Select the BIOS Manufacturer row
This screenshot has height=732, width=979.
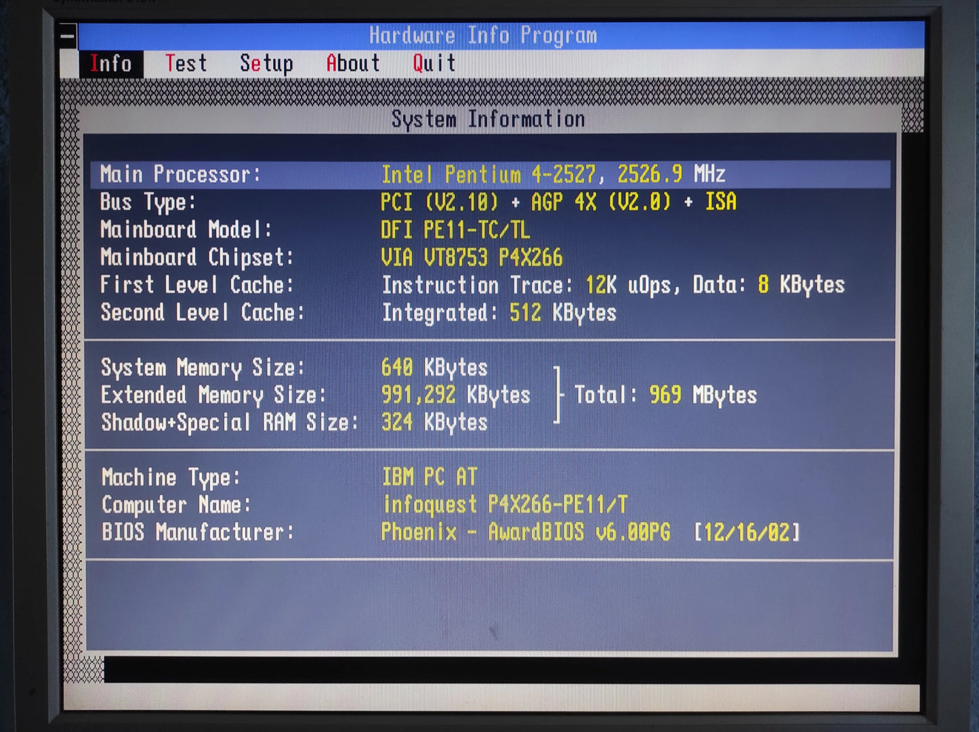point(491,532)
